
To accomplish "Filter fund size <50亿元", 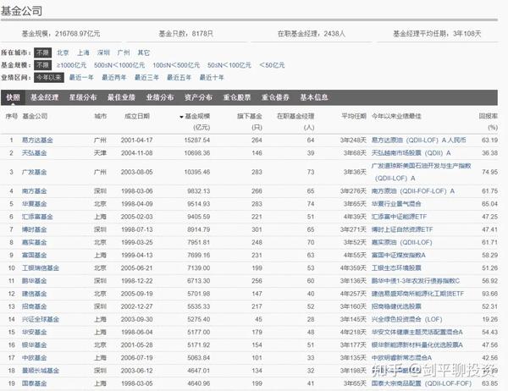I will pos(272,65).
